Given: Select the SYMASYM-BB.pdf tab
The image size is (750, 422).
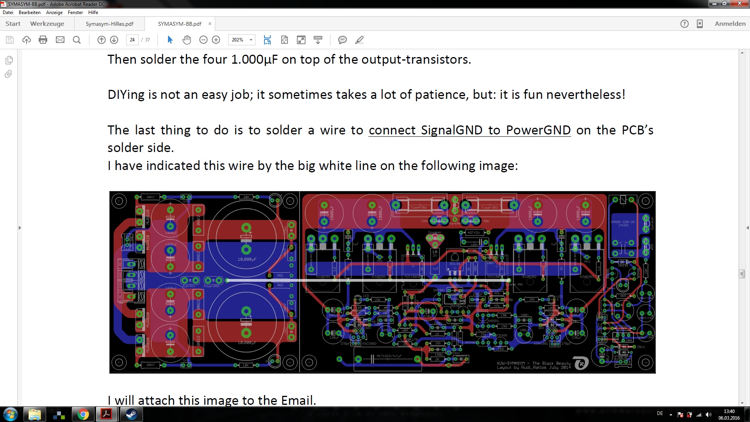Looking at the screenshot, I should click(x=180, y=24).
